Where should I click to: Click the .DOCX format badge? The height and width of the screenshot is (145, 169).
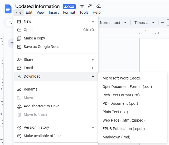click(x=69, y=6)
